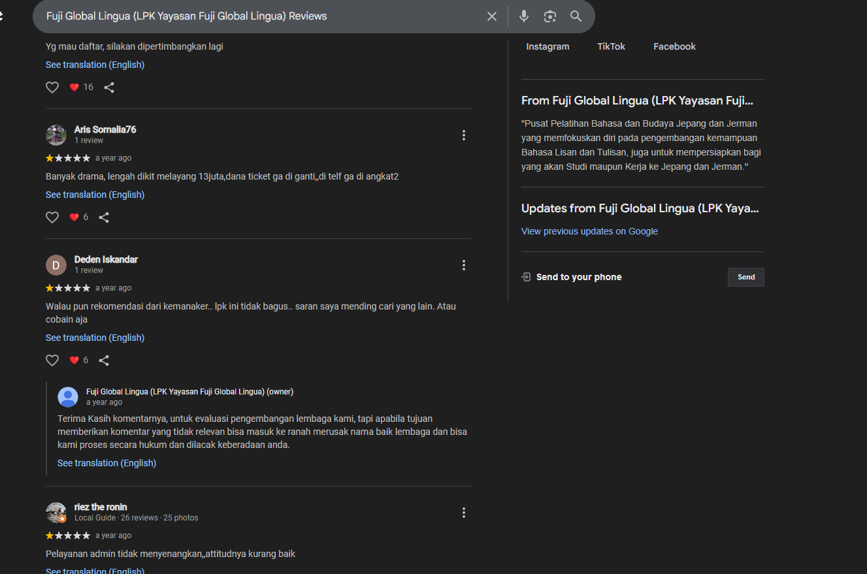867x574 pixels.
Task: Click the 'Pusat Pelatihan Bahasa' description text
Action: pos(641,145)
